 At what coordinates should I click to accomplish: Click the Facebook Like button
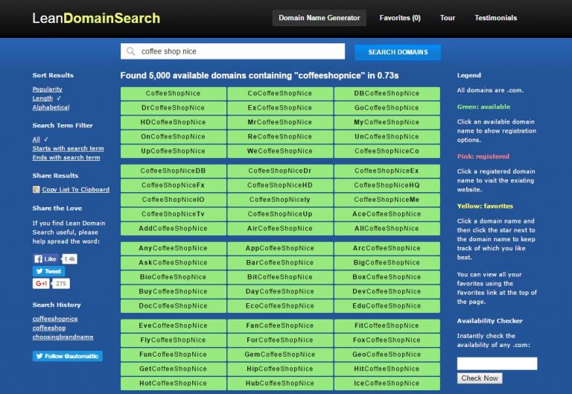coord(45,259)
